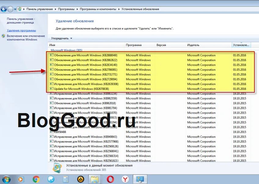Open the media player taskbar icon
This screenshot has width=259, height=184.
click(21, 179)
